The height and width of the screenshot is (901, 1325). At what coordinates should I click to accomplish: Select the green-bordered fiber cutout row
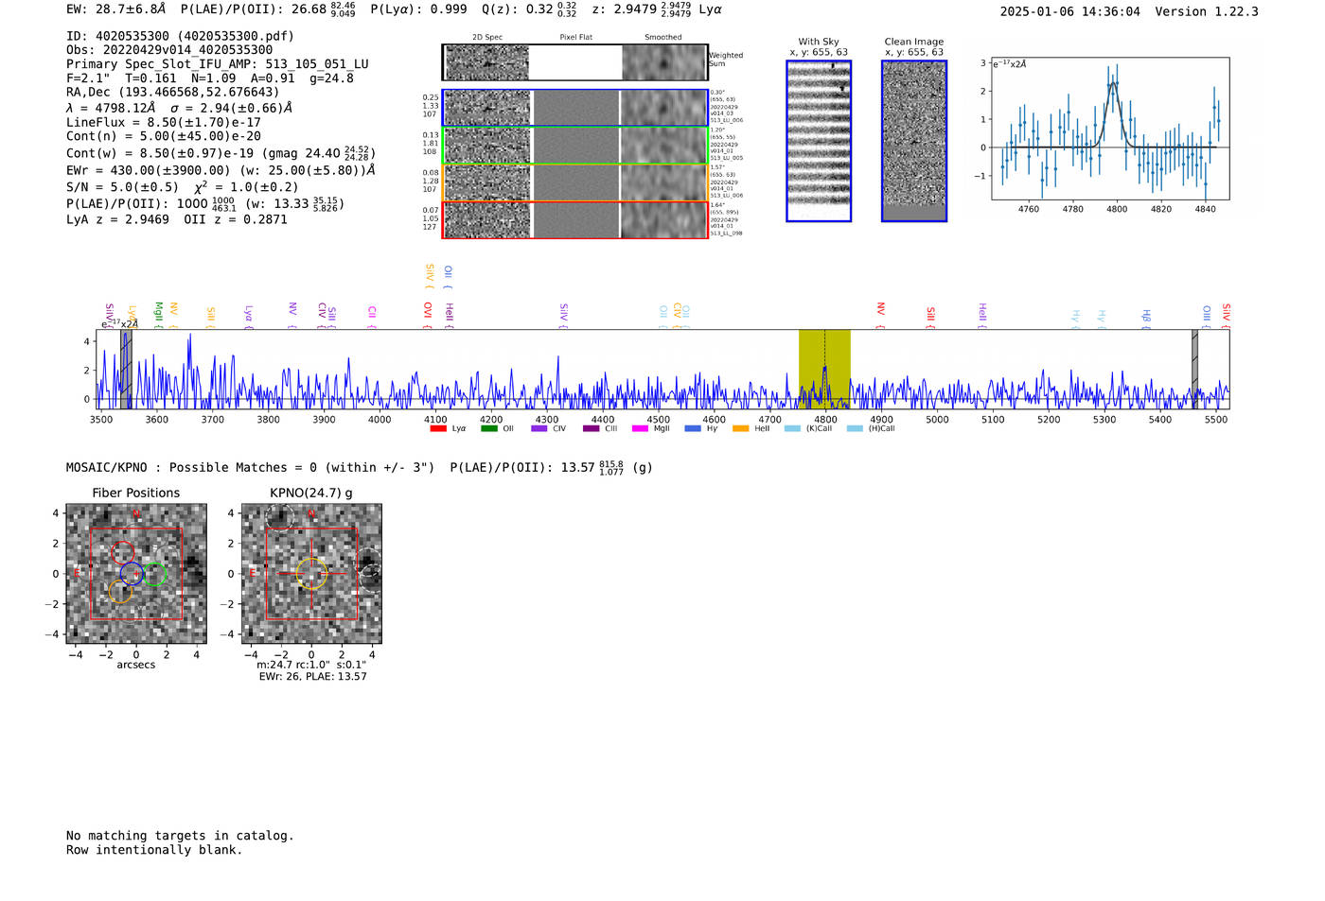click(575, 146)
